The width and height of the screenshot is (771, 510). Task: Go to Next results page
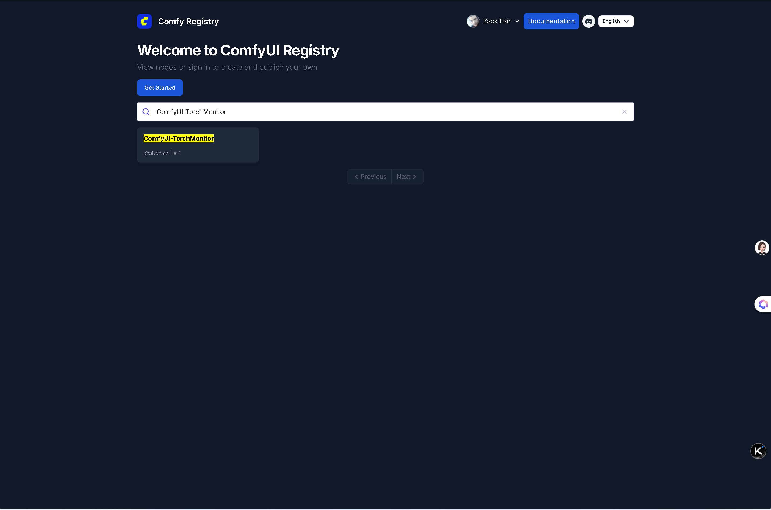(407, 177)
